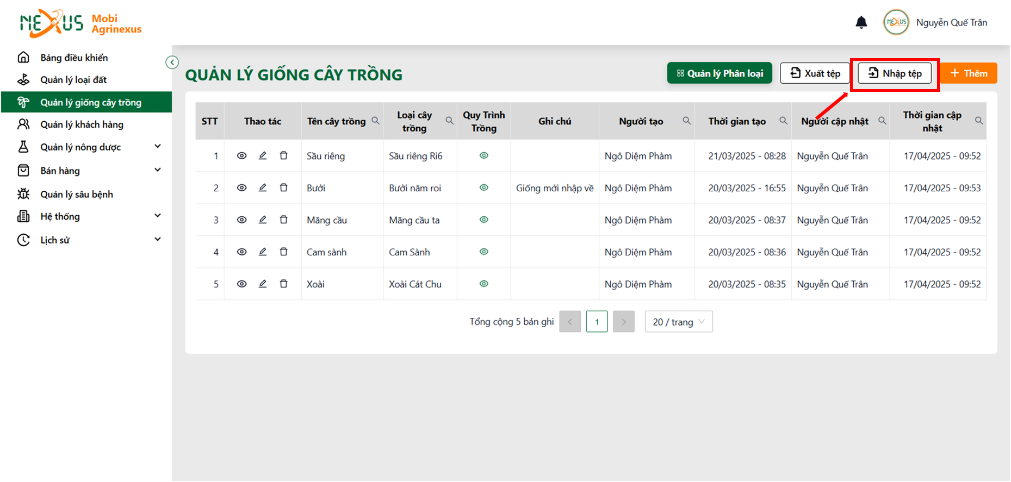Delete the Bưởi row
The width and height of the screenshot is (1011, 482).
point(283,188)
